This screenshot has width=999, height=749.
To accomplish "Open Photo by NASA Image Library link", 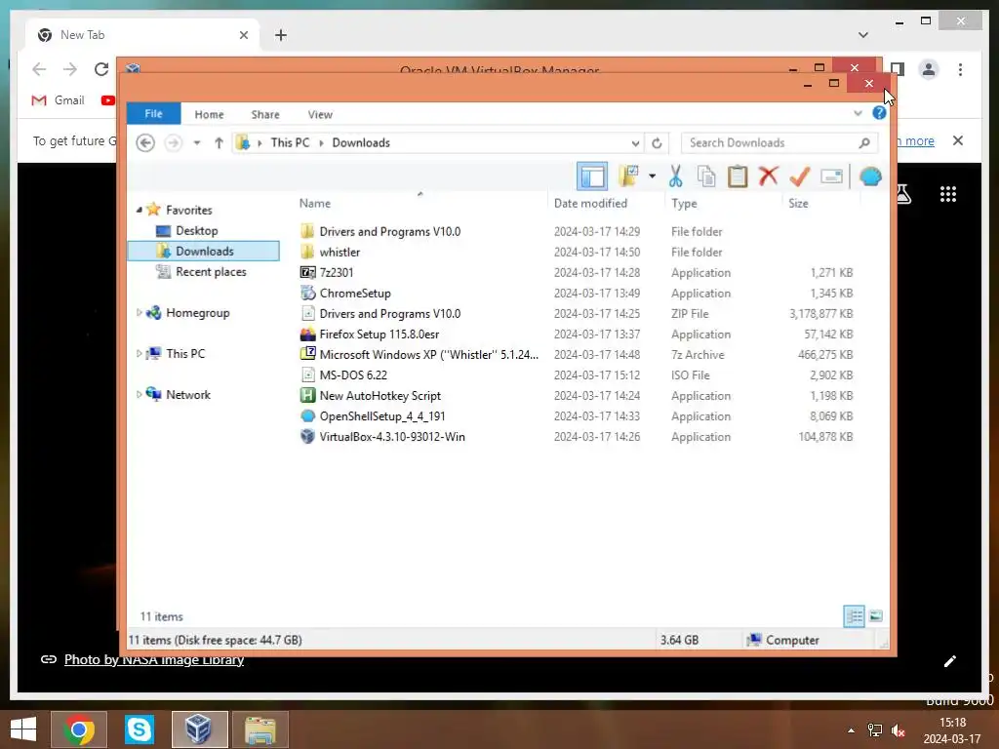I will pos(153,660).
